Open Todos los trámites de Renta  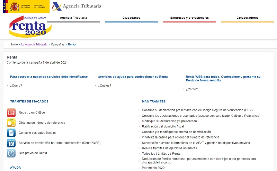(x=161, y=154)
